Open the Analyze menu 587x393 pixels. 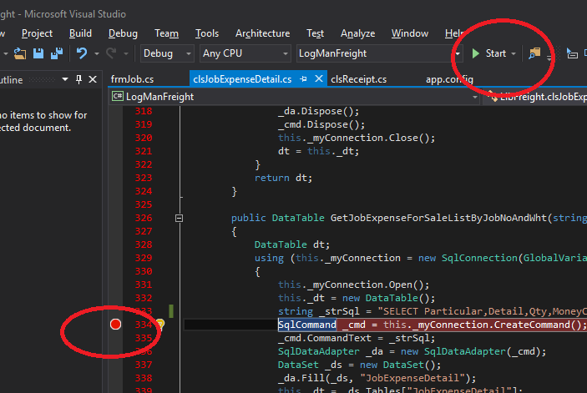click(357, 33)
